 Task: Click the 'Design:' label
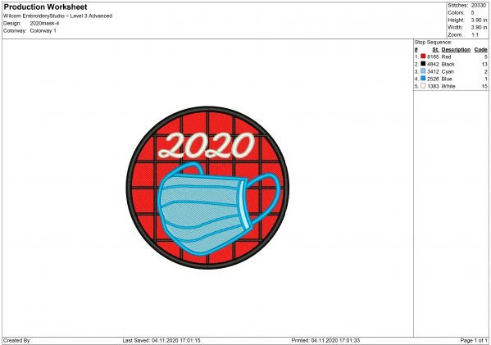12,24
